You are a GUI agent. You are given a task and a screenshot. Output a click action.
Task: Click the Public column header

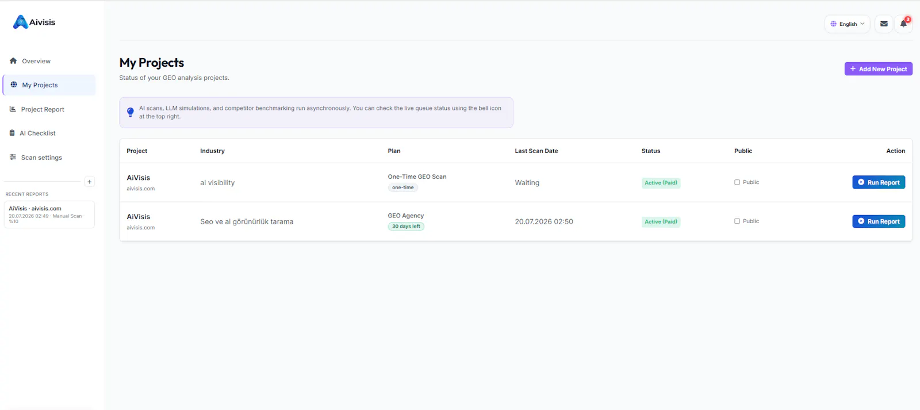pyautogui.click(x=743, y=151)
